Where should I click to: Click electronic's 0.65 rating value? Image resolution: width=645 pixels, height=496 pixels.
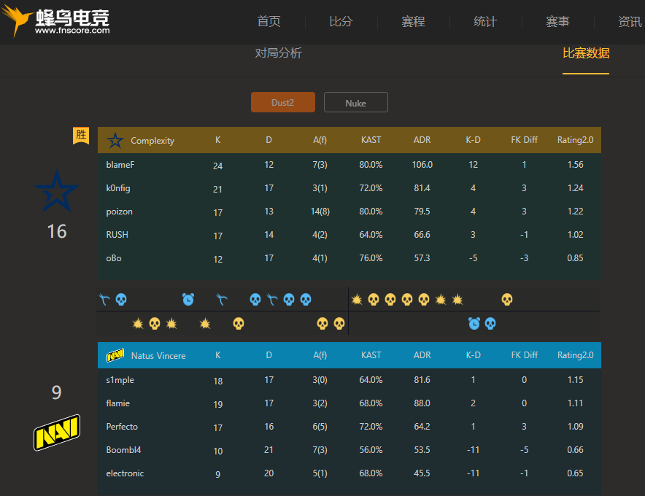coord(575,473)
